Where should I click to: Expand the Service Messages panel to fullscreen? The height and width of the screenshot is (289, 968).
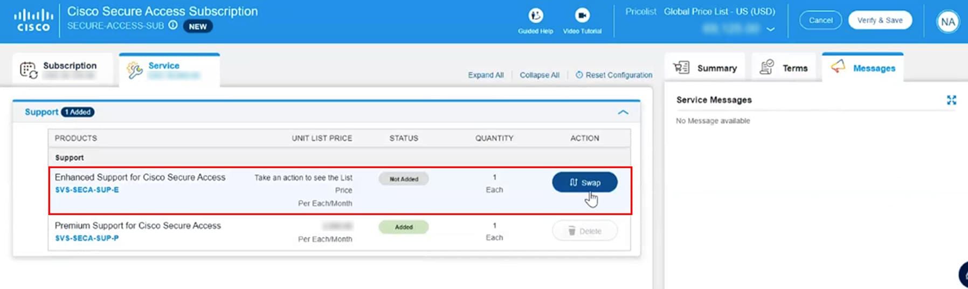point(951,100)
